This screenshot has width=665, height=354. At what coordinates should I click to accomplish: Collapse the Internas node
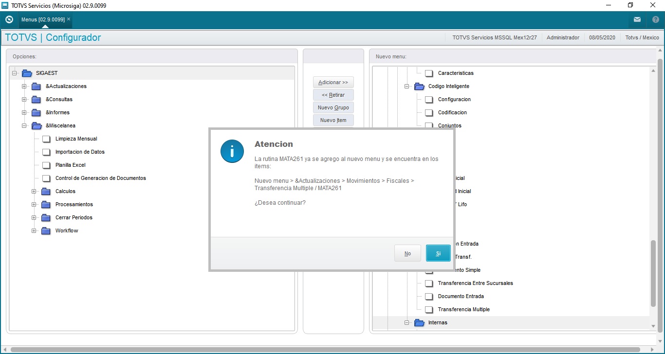tap(406, 322)
